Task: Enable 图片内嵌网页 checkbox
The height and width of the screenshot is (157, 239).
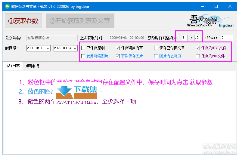Action: (156, 56)
